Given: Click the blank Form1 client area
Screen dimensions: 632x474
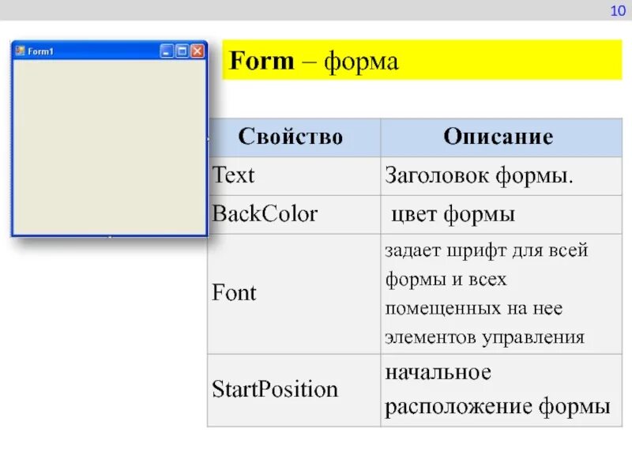Looking at the screenshot, I should [110, 147].
